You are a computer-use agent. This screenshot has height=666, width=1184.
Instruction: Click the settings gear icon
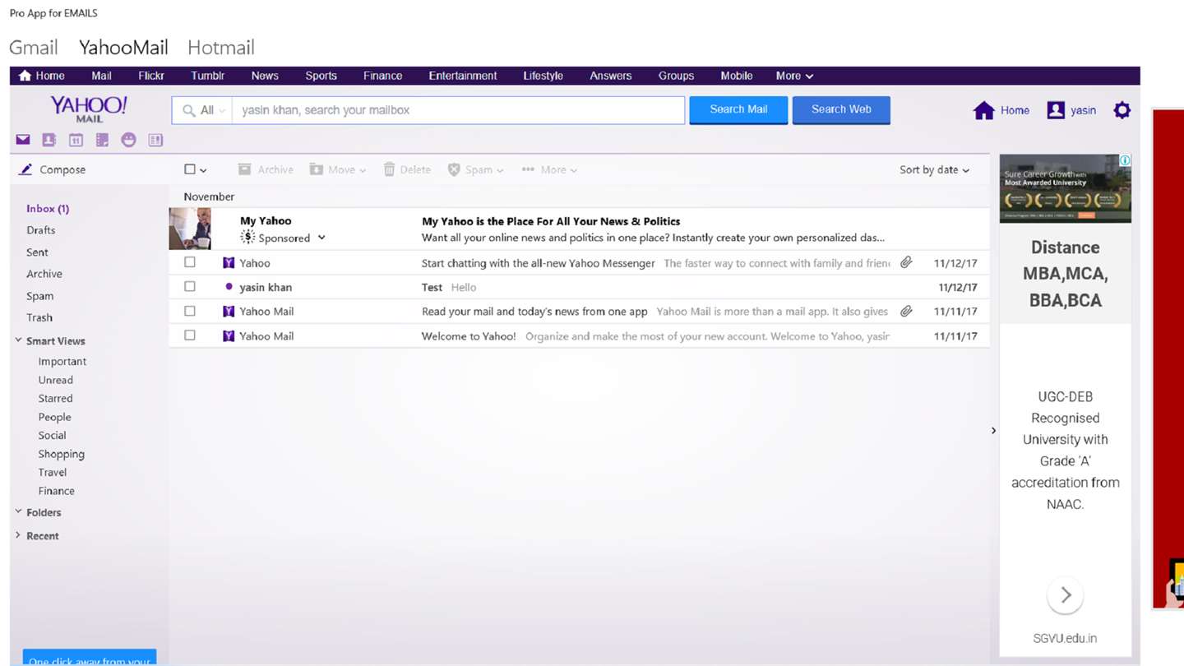coord(1122,109)
